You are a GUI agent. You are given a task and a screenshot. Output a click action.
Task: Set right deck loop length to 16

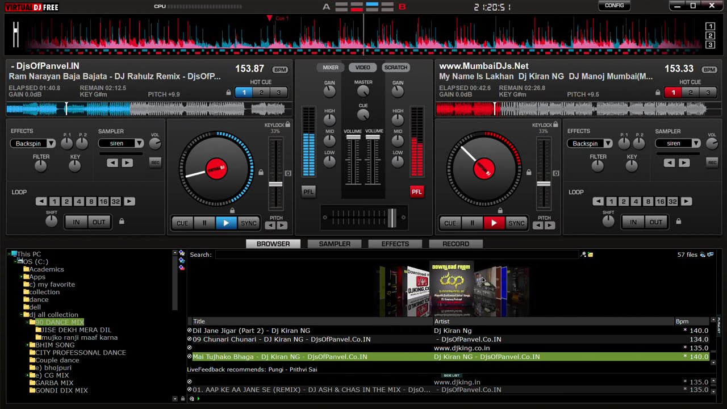(660, 202)
